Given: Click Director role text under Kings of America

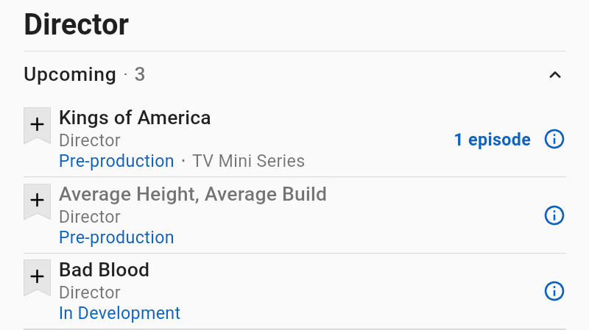Looking at the screenshot, I should click(x=89, y=140).
